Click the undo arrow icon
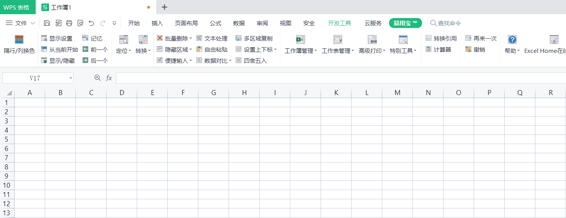The height and width of the screenshot is (218, 566). pyautogui.click(x=91, y=23)
